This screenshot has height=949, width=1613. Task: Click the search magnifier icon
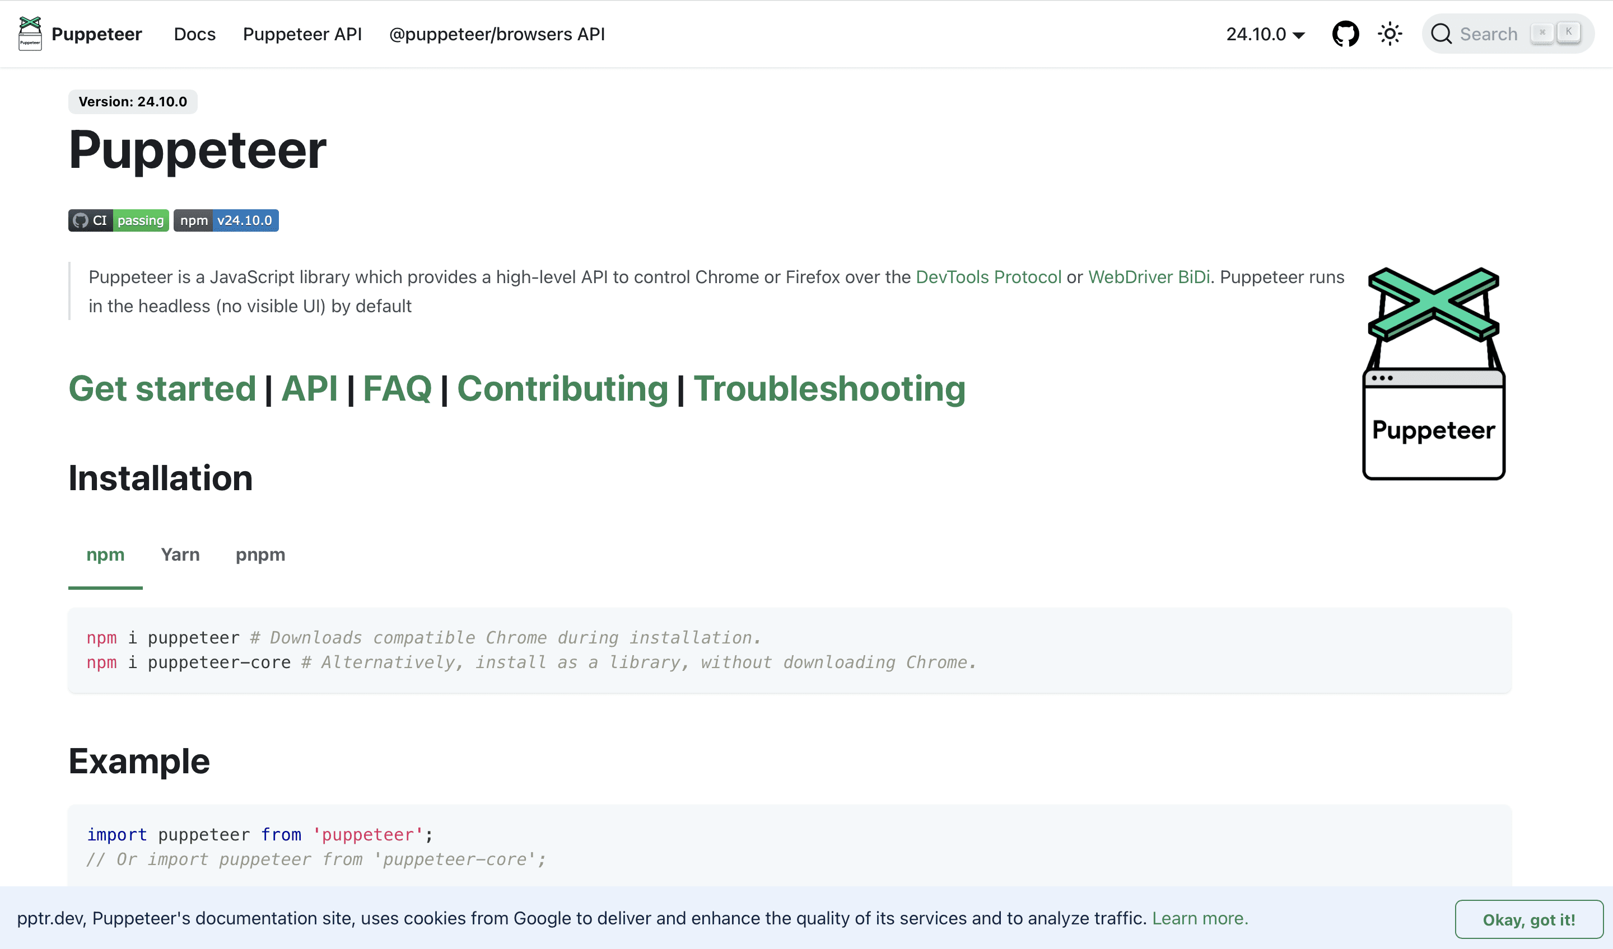point(1441,34)
